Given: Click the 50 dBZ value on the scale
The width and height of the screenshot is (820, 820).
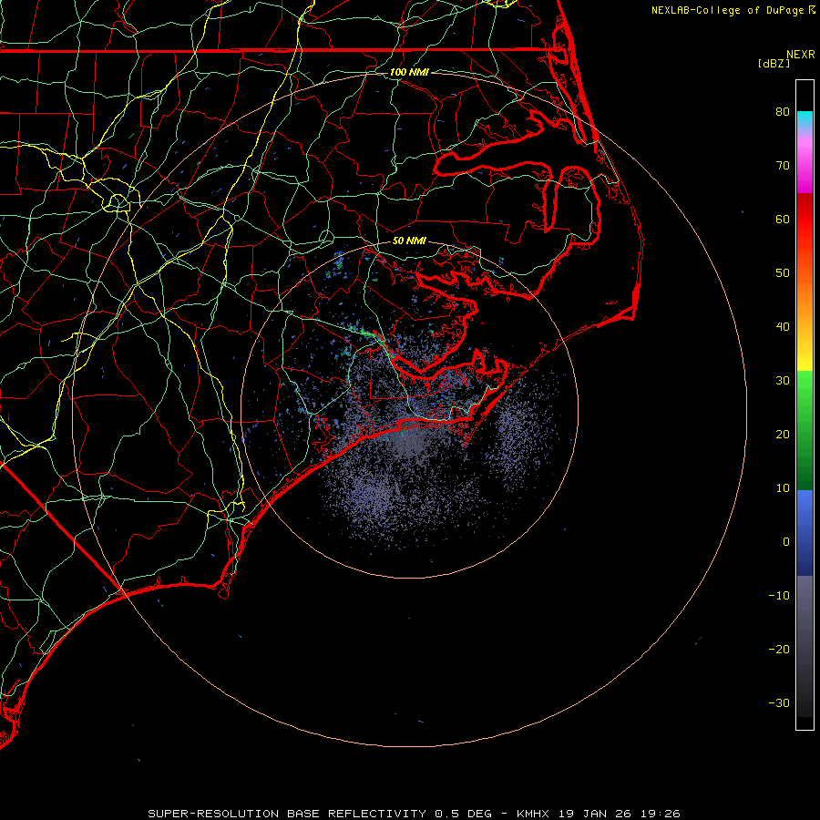Looking at the screenshot, I should [x=783, y=273].
